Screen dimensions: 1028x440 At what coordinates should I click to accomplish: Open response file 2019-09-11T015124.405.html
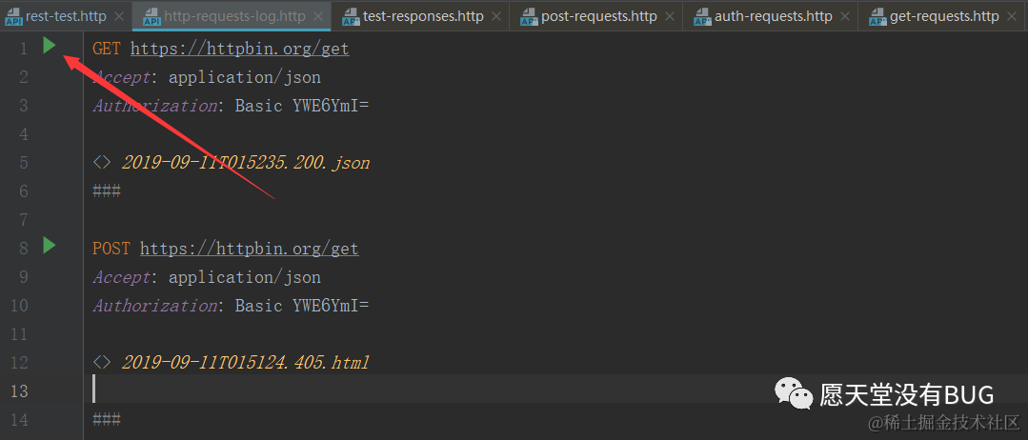pos(246,362)
